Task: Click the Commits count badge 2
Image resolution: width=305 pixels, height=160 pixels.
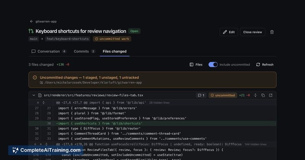Action: pyautogui.click(x=93, y=51)
